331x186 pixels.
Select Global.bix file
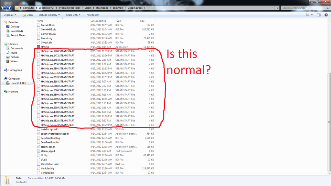[x=46, y=42]
